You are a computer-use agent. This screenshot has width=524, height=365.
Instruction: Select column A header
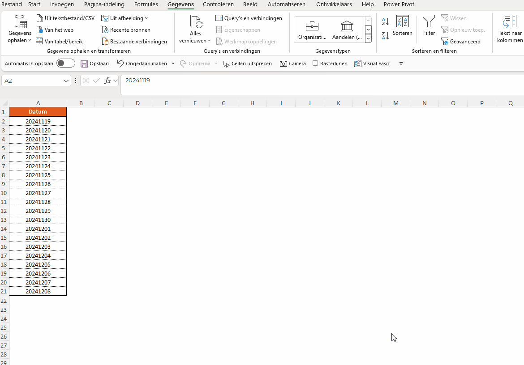click(38, 103)
